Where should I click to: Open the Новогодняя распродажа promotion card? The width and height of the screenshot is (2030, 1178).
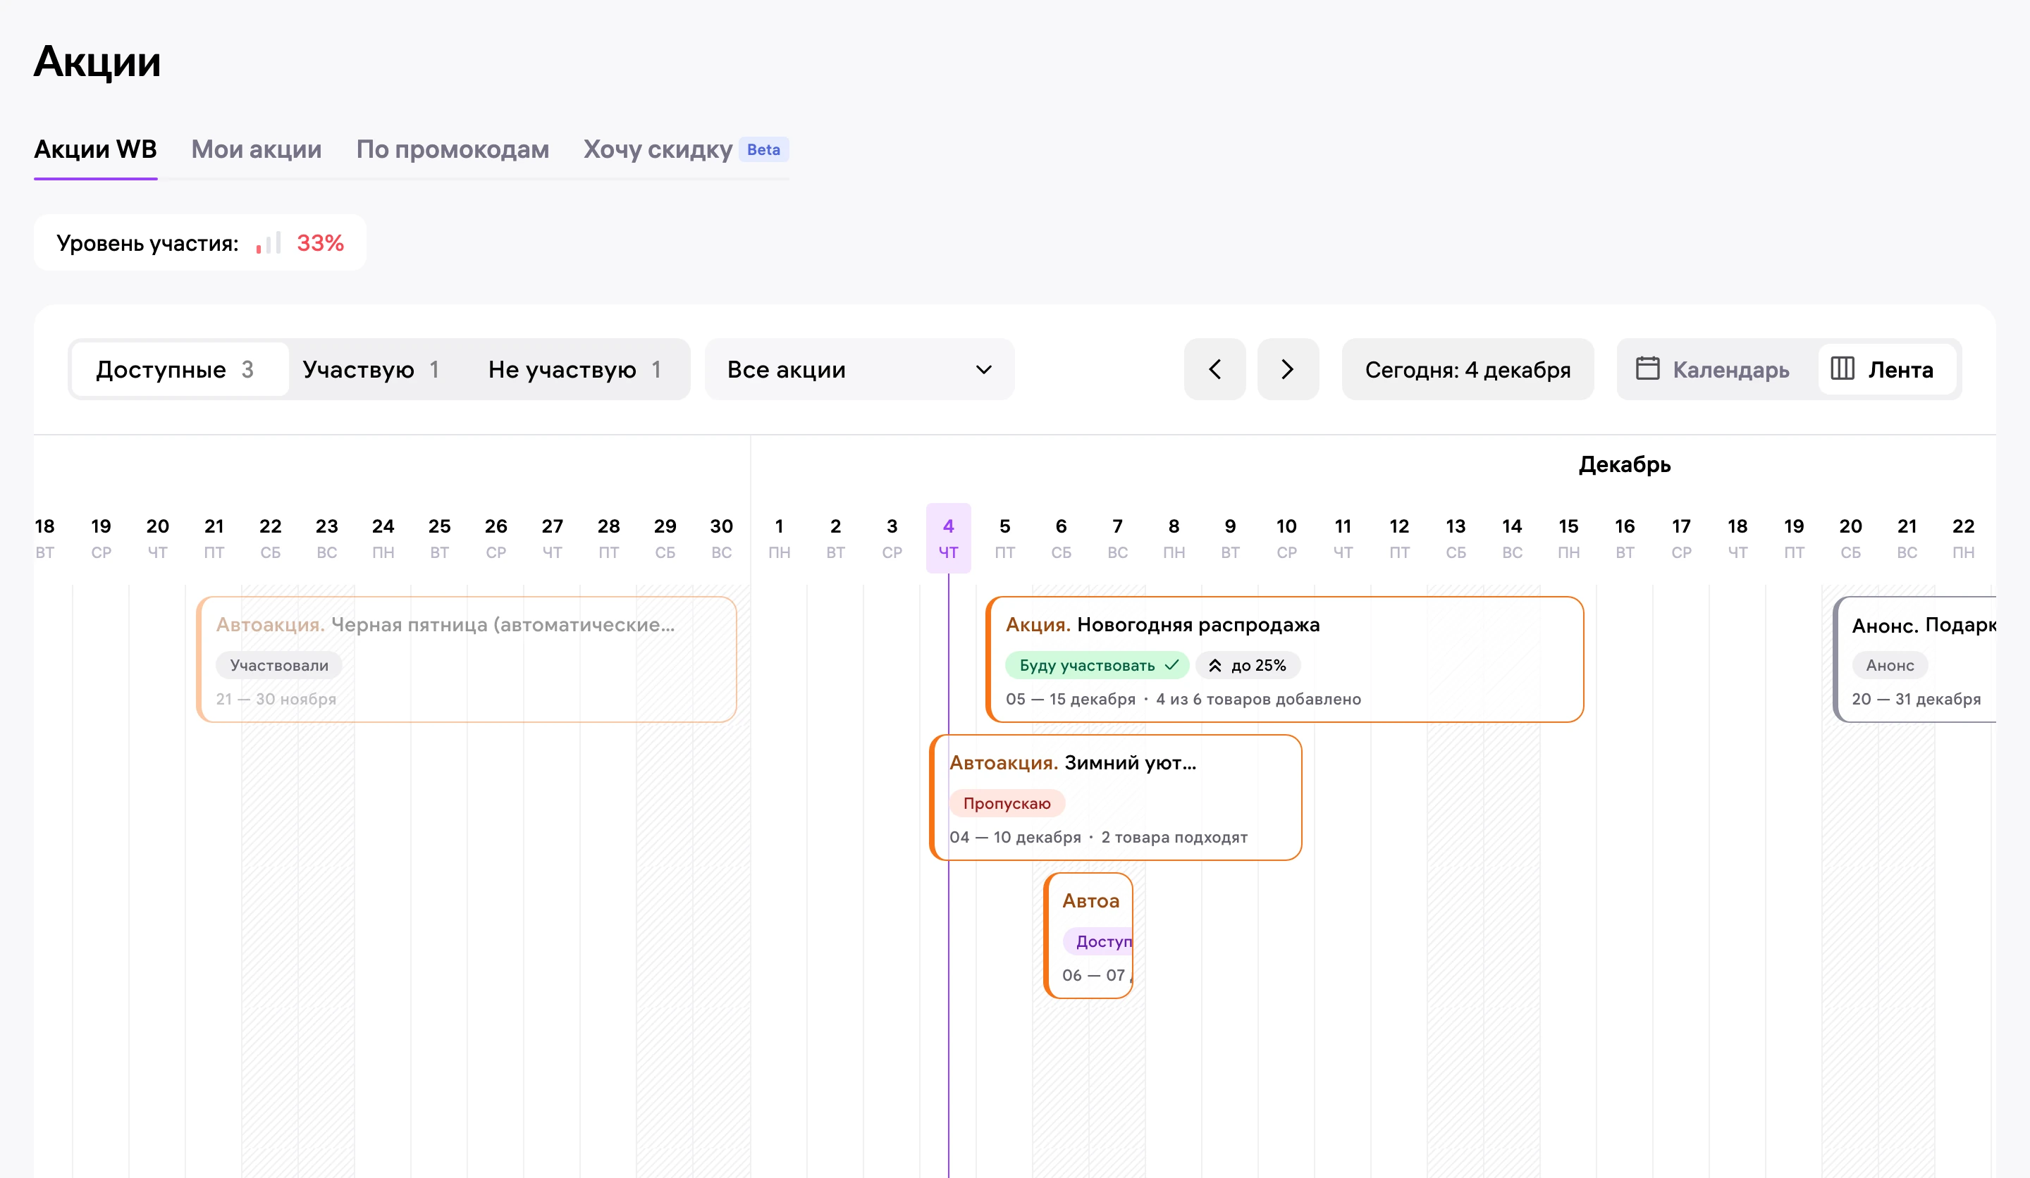click(x=1284, y=659)
